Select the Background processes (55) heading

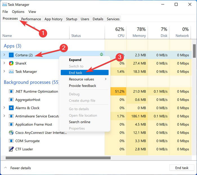pyautogui.click(x=31, y=82)
